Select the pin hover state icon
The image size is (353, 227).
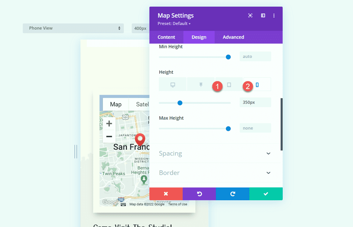[201, 85]
